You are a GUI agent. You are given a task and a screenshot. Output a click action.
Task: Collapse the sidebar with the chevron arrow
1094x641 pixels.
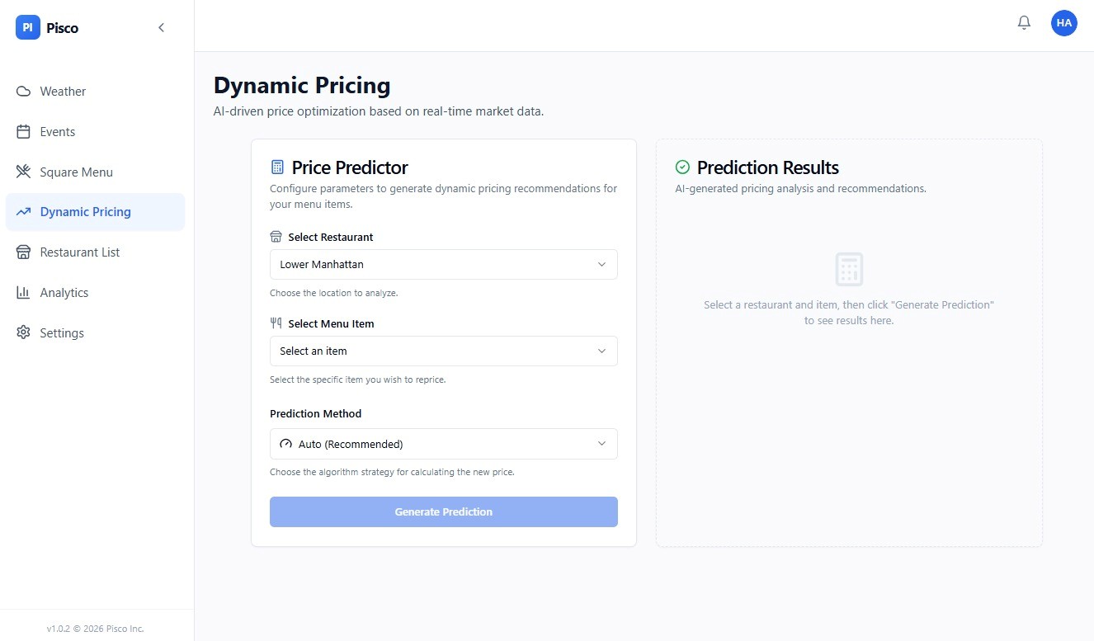tap(161, 28)
